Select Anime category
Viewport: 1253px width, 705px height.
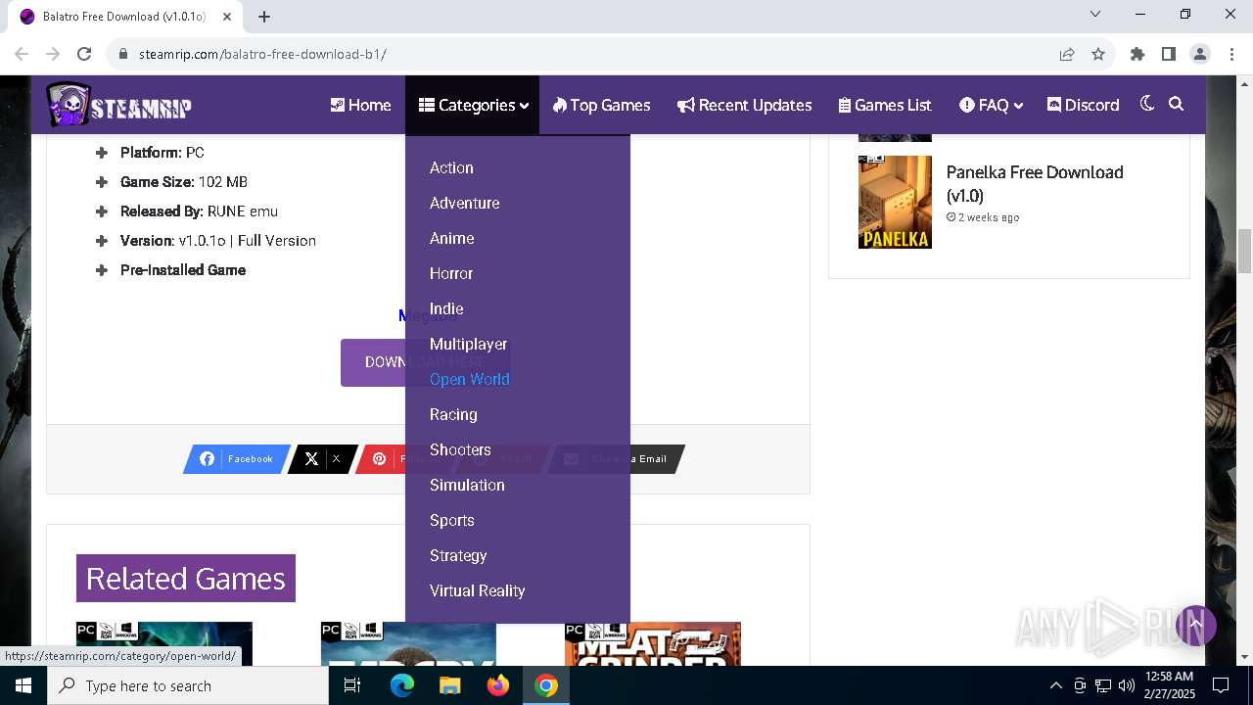pos(451,238)
